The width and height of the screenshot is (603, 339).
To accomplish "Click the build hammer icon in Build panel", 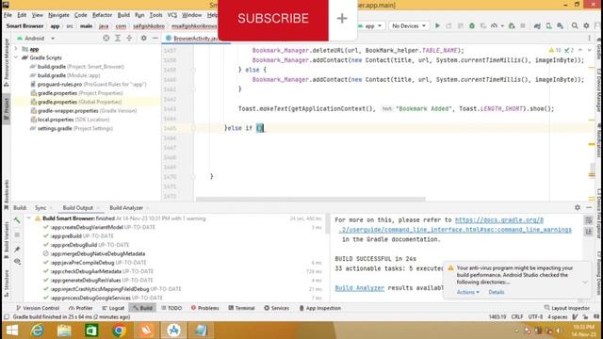I will 17,220.
